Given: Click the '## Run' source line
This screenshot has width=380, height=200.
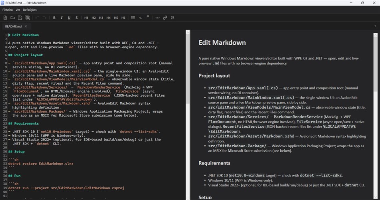Looking at the screenshot, I should pos(14,176).
